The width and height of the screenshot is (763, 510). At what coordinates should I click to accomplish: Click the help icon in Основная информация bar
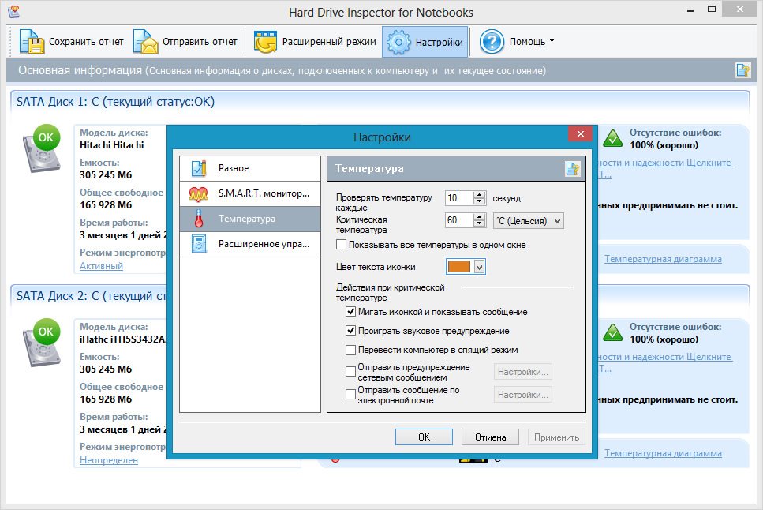742,70
